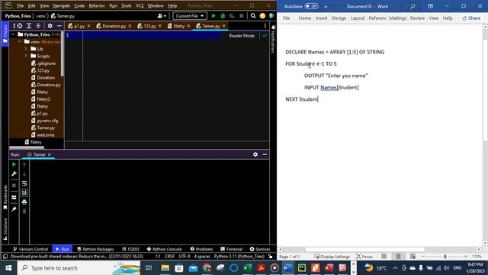Click the Windows taskbar search box
This screenshot has width=488, height=275.
coord(79,268)
